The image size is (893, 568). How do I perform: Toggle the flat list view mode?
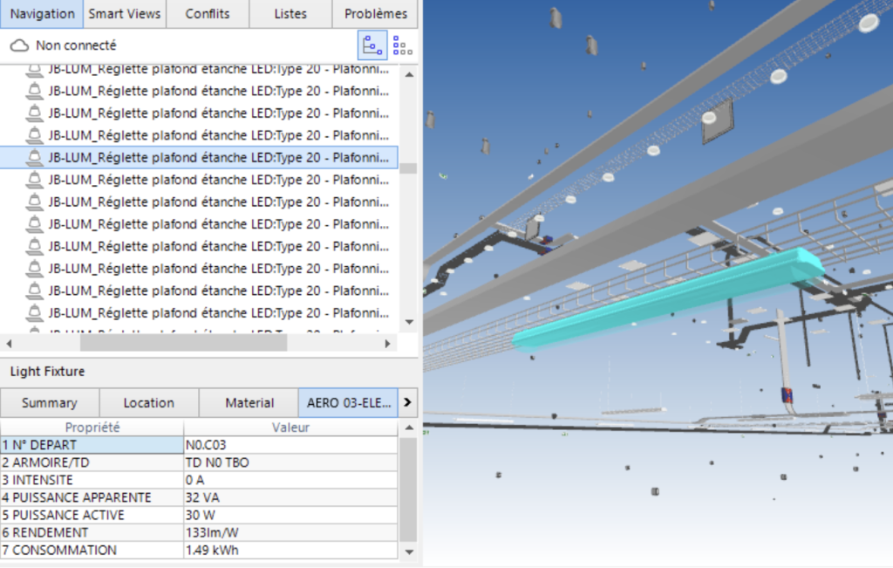(x=402, y=45)
